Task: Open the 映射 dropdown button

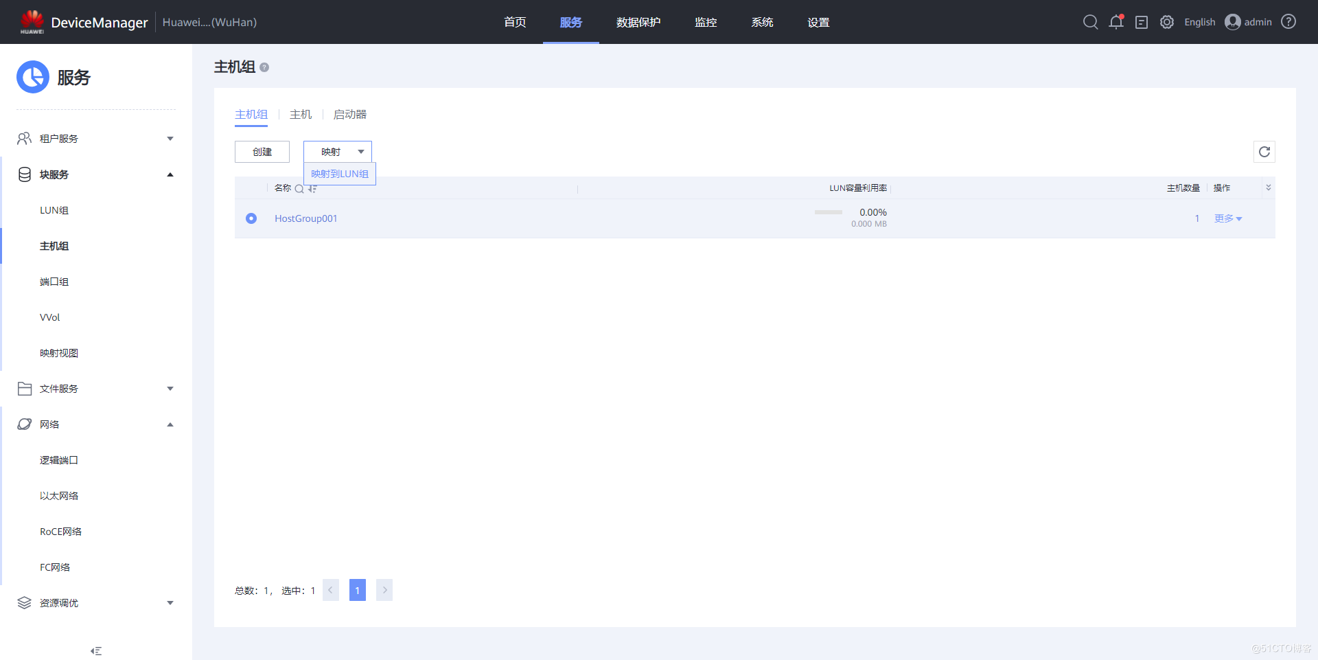Action: point(338,152)
